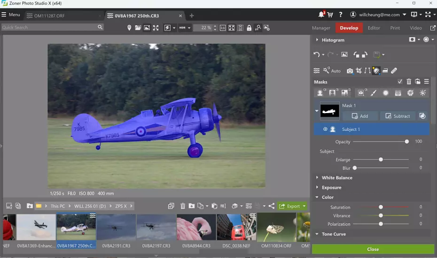437x258 pixels.
Task: Open the Masks panel menu icon
Action: click(x=426, y=82)
